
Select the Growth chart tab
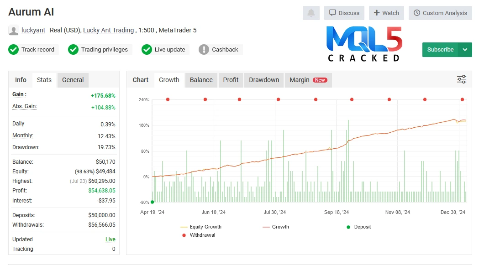[169, 80]
